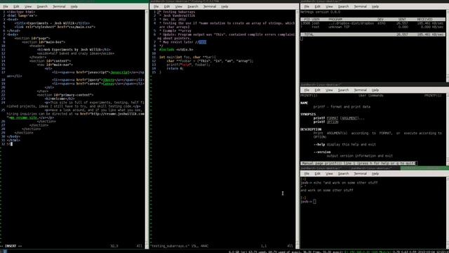Click the echo command line in the shell terminal
This screenshot has width=449, height=253.
(339, 183)
